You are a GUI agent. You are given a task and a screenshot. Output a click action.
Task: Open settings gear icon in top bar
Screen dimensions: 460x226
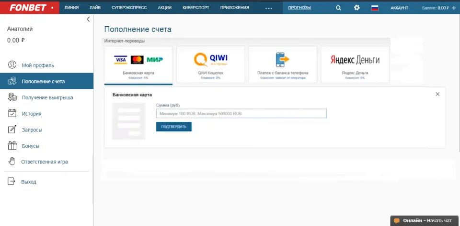pos(356,8)
